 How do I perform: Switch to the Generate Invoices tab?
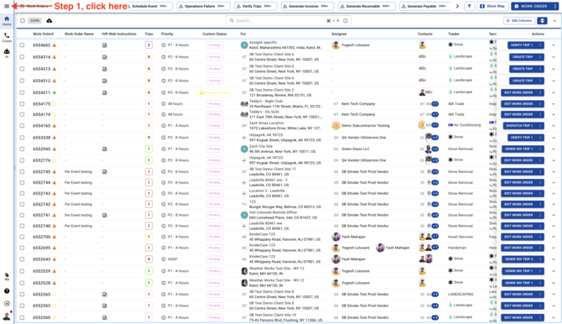click(307, 6)
